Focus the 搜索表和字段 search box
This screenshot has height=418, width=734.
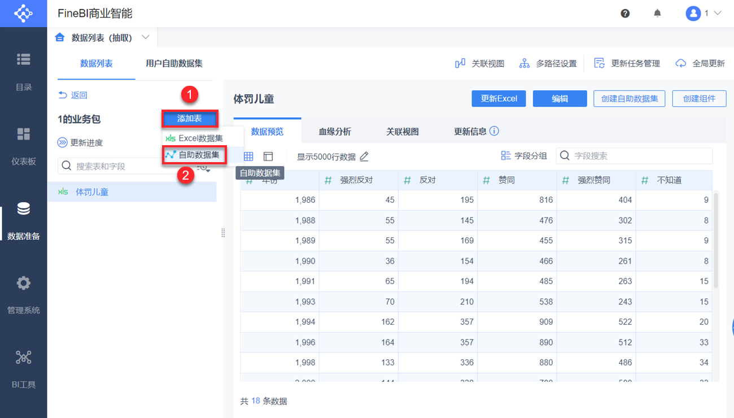point(126,166)
